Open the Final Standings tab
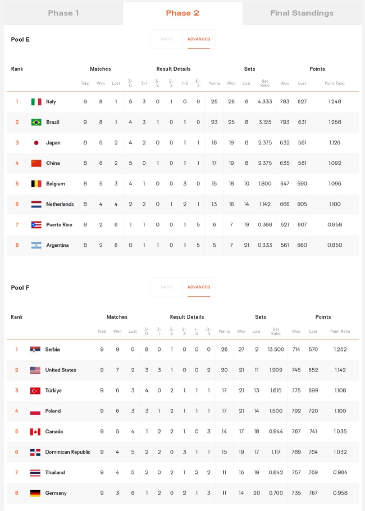365x511 pixels. [x=302, y=13]
